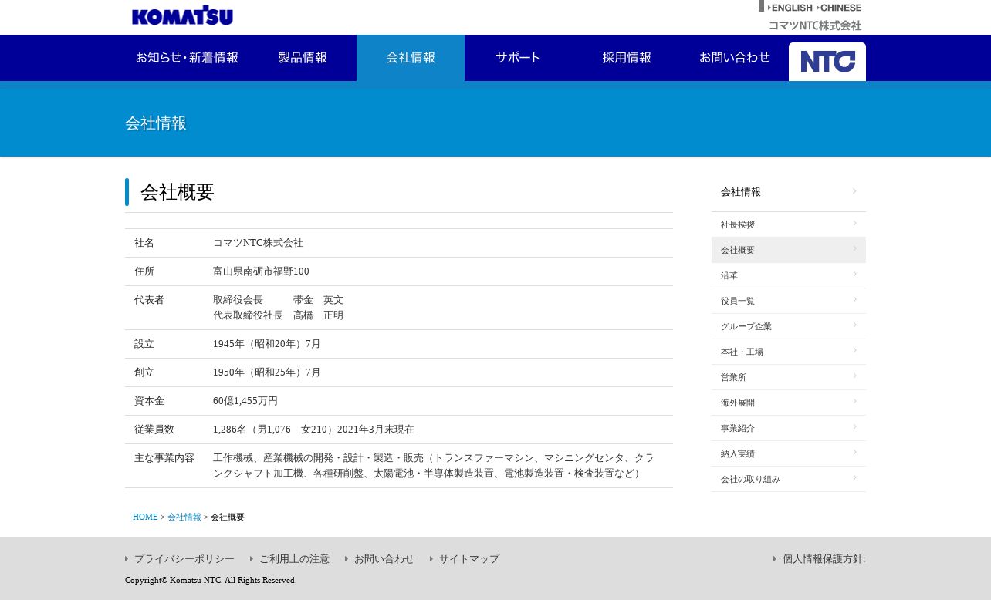This screenshot has width=991, height=600.
Task: Go to HOME via breadcrumb
Action: click(145, 517)
